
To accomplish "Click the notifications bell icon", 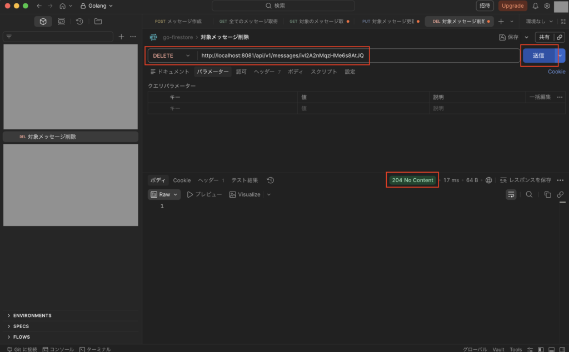I will (x=536, y=6).
